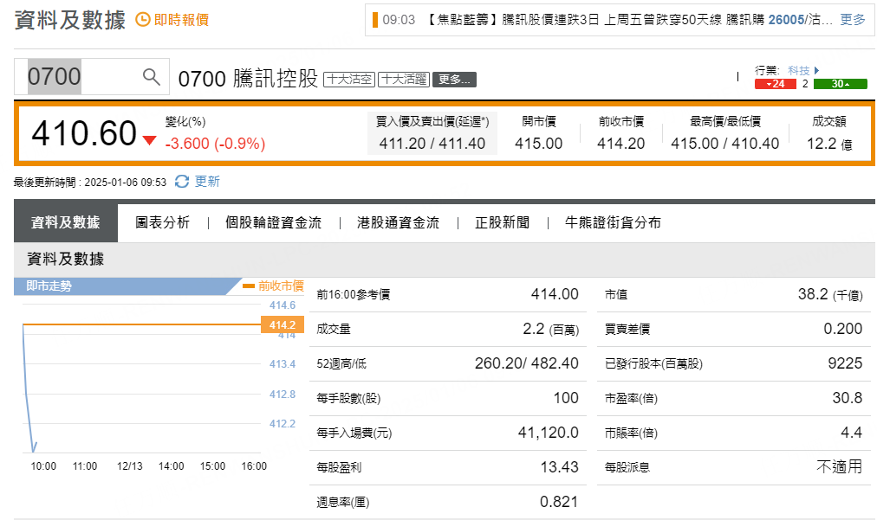Click the 最高價/最低價 415.00 / 410.40 value
Screen dimensions: 877x520
point(724,144)
